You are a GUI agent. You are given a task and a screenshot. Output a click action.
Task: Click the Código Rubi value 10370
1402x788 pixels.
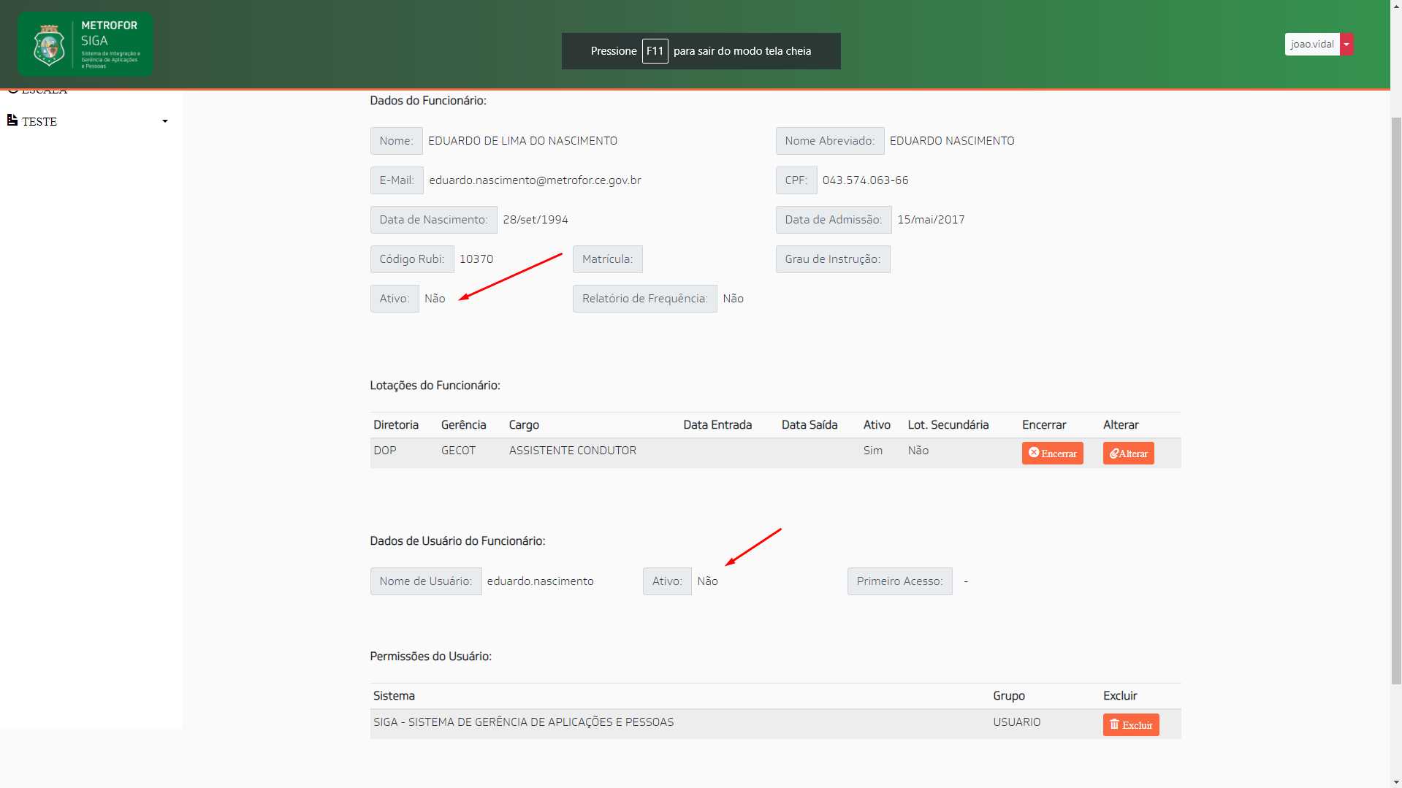click(x=476, y=259)
